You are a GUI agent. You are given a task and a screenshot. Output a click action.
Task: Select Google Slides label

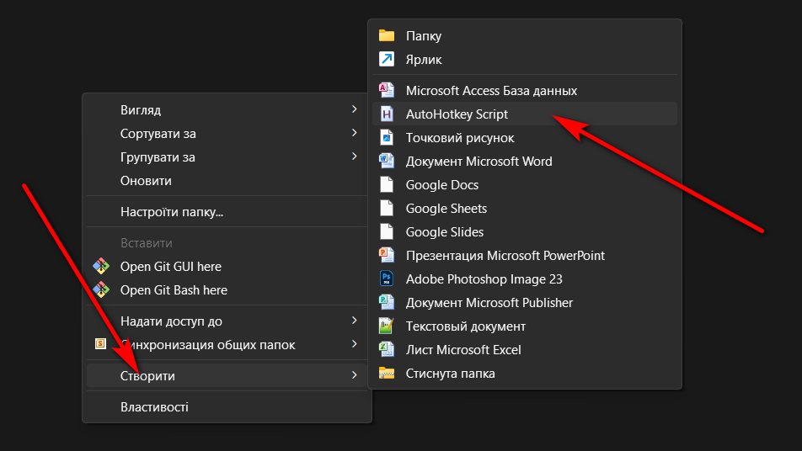445,232
